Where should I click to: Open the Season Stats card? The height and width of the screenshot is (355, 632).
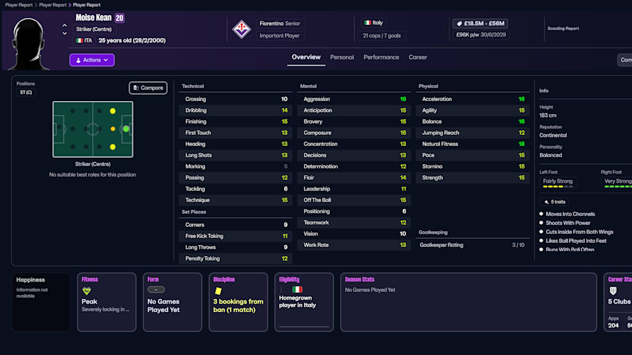coord(468,302)
